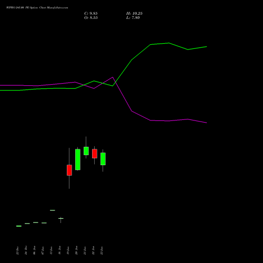Click the last green candlestick for 23 Jan
Screen dimensions: 263x263
[x=103, y=159]
